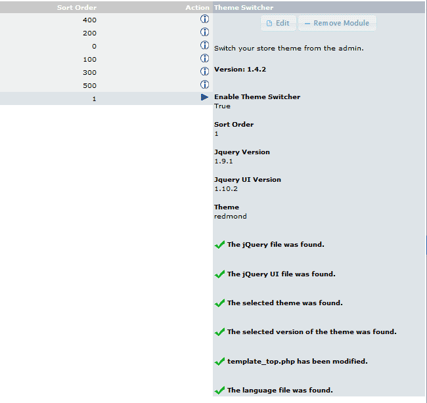Click the checkmark beside jQuery UI file found
This screenshot has height=403, width=427.
219,274
